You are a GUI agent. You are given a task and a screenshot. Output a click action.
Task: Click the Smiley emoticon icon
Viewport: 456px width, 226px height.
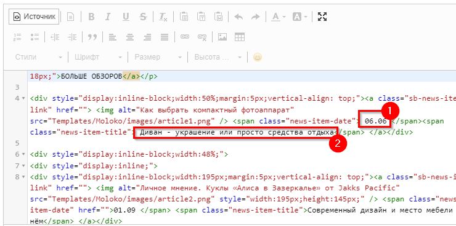(x=258, y=57)
